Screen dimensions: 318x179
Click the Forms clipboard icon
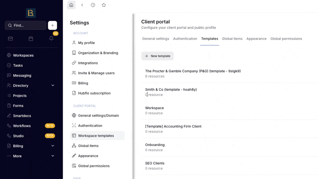[9, 106]
